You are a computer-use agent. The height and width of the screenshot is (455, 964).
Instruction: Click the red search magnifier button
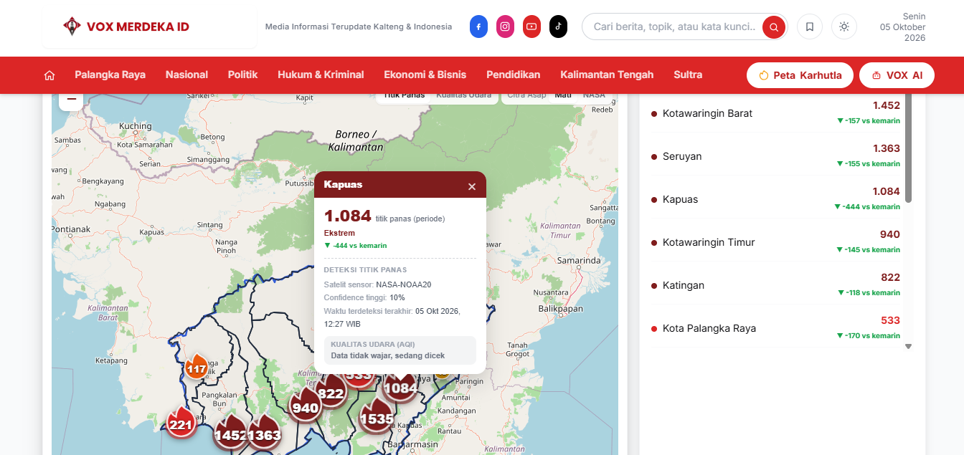click(x=773, y=27)
